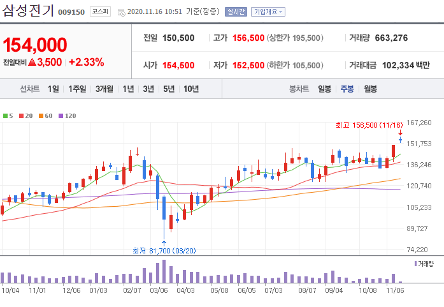Screen dimensions: 444x307
Task: Click the 167,260 price axis label
Action: pyautogui.click(x=419, y=123)
